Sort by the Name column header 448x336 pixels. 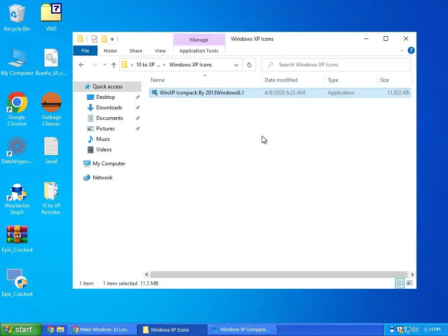[205, 80]
